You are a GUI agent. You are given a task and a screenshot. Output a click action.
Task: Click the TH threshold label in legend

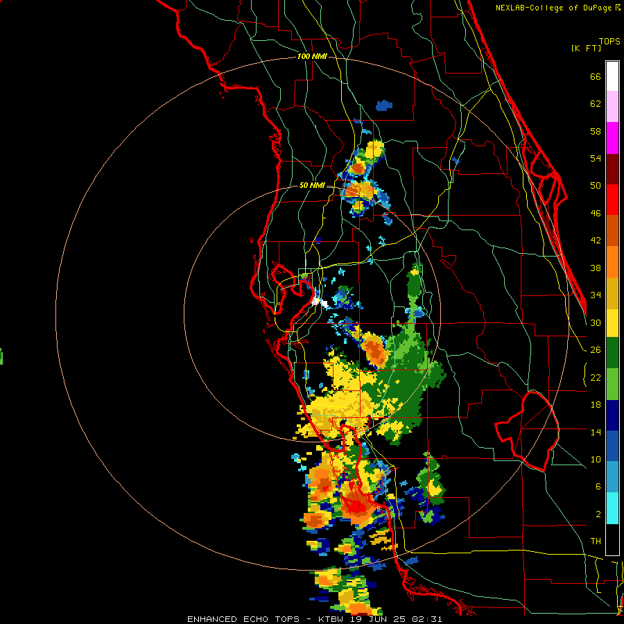[x=596, y=541]
